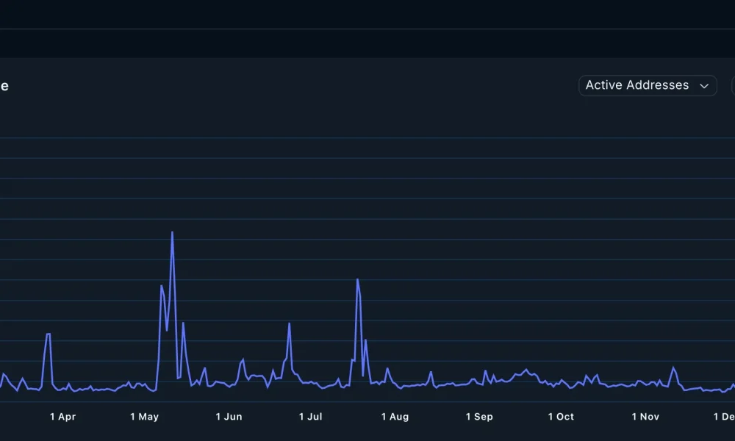Click the 1 Jul axis label
735x441 pixels.
pos(310,417)
